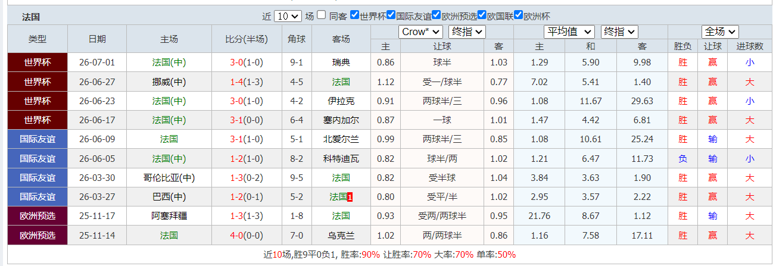
Task: Click odds value 21.76 in 阿塞拜疆 row
Action: click(539, 215)
